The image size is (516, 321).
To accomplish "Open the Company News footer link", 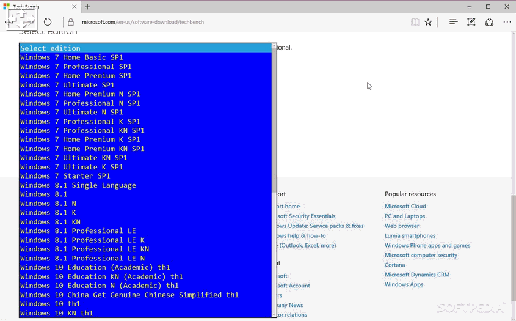I will tap(290, 305).
